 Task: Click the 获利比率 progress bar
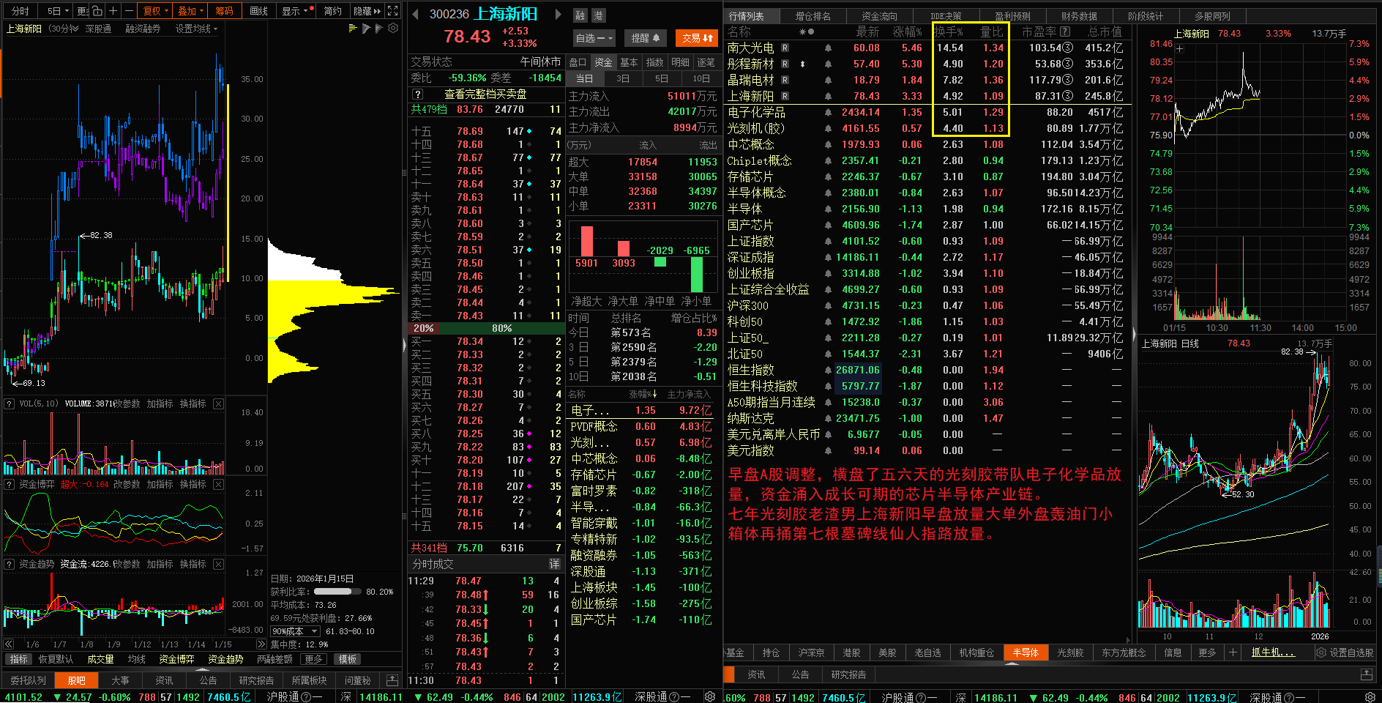click(x=337, y=592)
